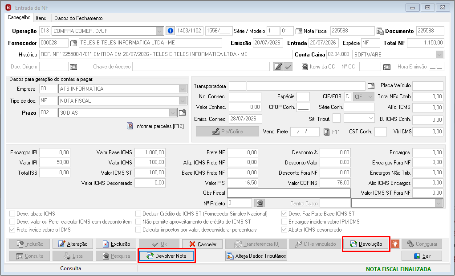Check Deduzir Crédito do ICMS ST checkbox
The width and height of the screenshot is (455, 276).
[x=138, y=214]
